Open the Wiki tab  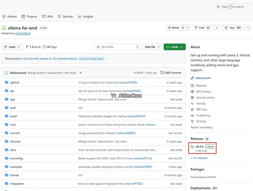click(48, 17)
